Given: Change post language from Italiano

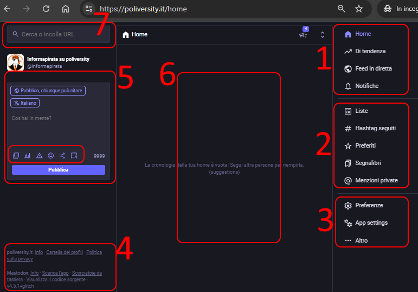Looking at the screenshot, I should (25, 103).
